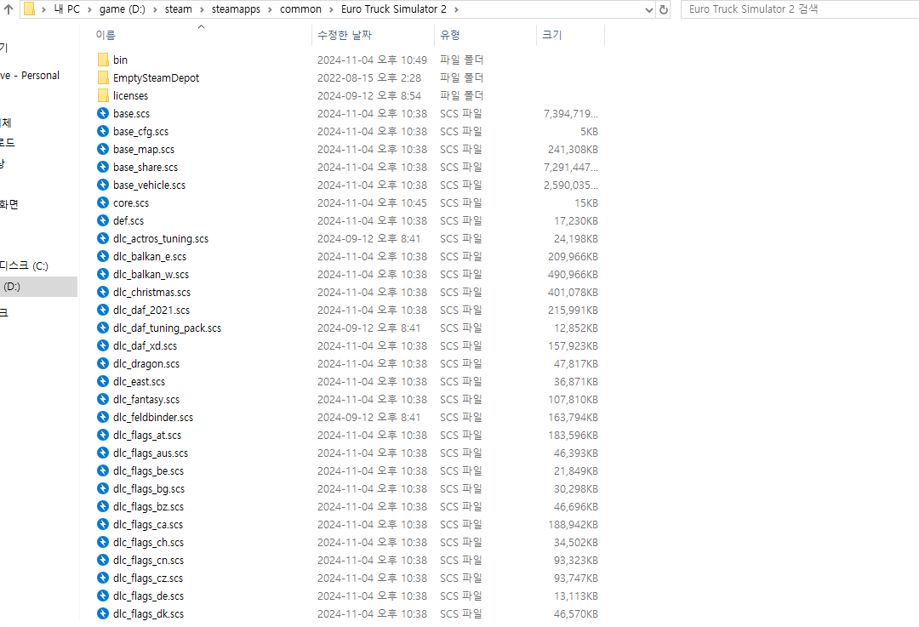Click the dlc_dragon.scs file icon
The image size is (919, 627).
103,363
